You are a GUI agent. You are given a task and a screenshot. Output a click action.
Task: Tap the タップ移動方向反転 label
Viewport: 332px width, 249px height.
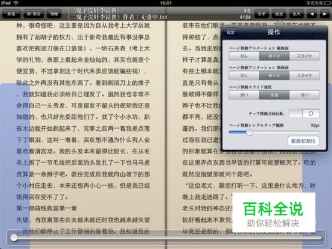pos(266,114)
